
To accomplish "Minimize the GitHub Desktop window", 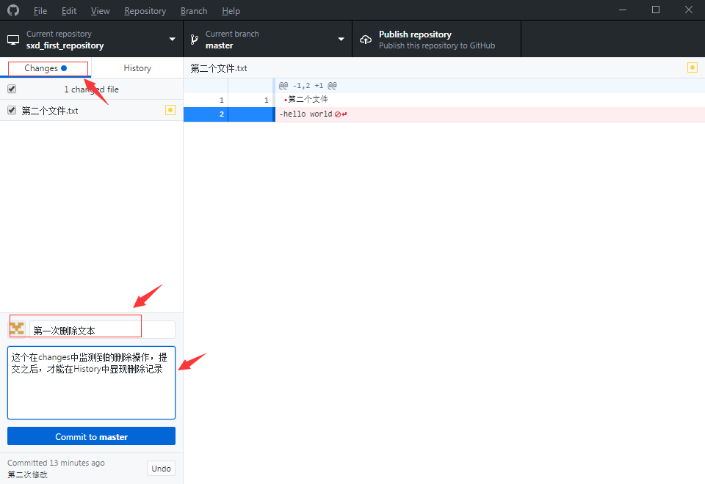I will tap(623, 10).
